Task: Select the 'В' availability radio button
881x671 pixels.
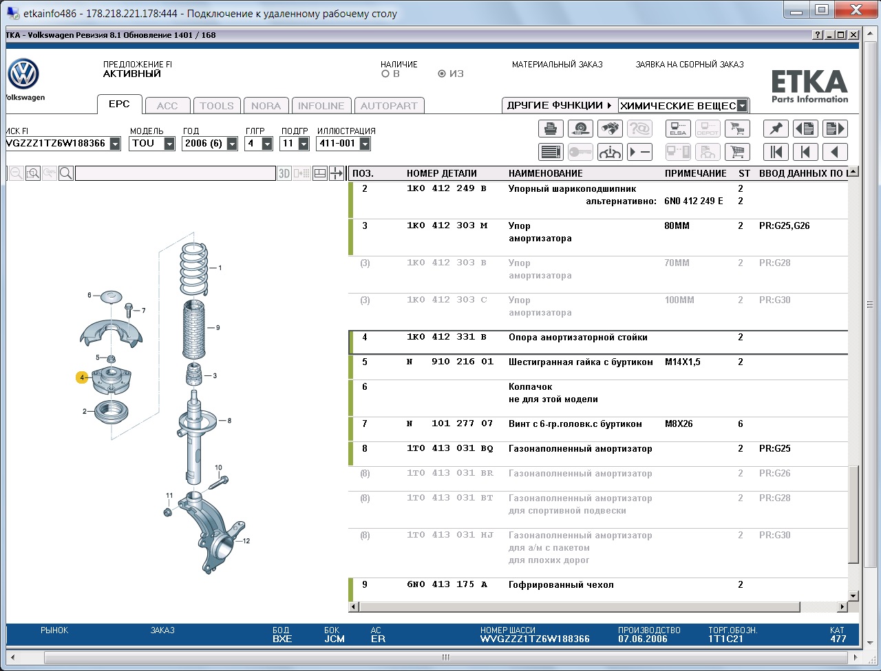Action: (385, 74)
